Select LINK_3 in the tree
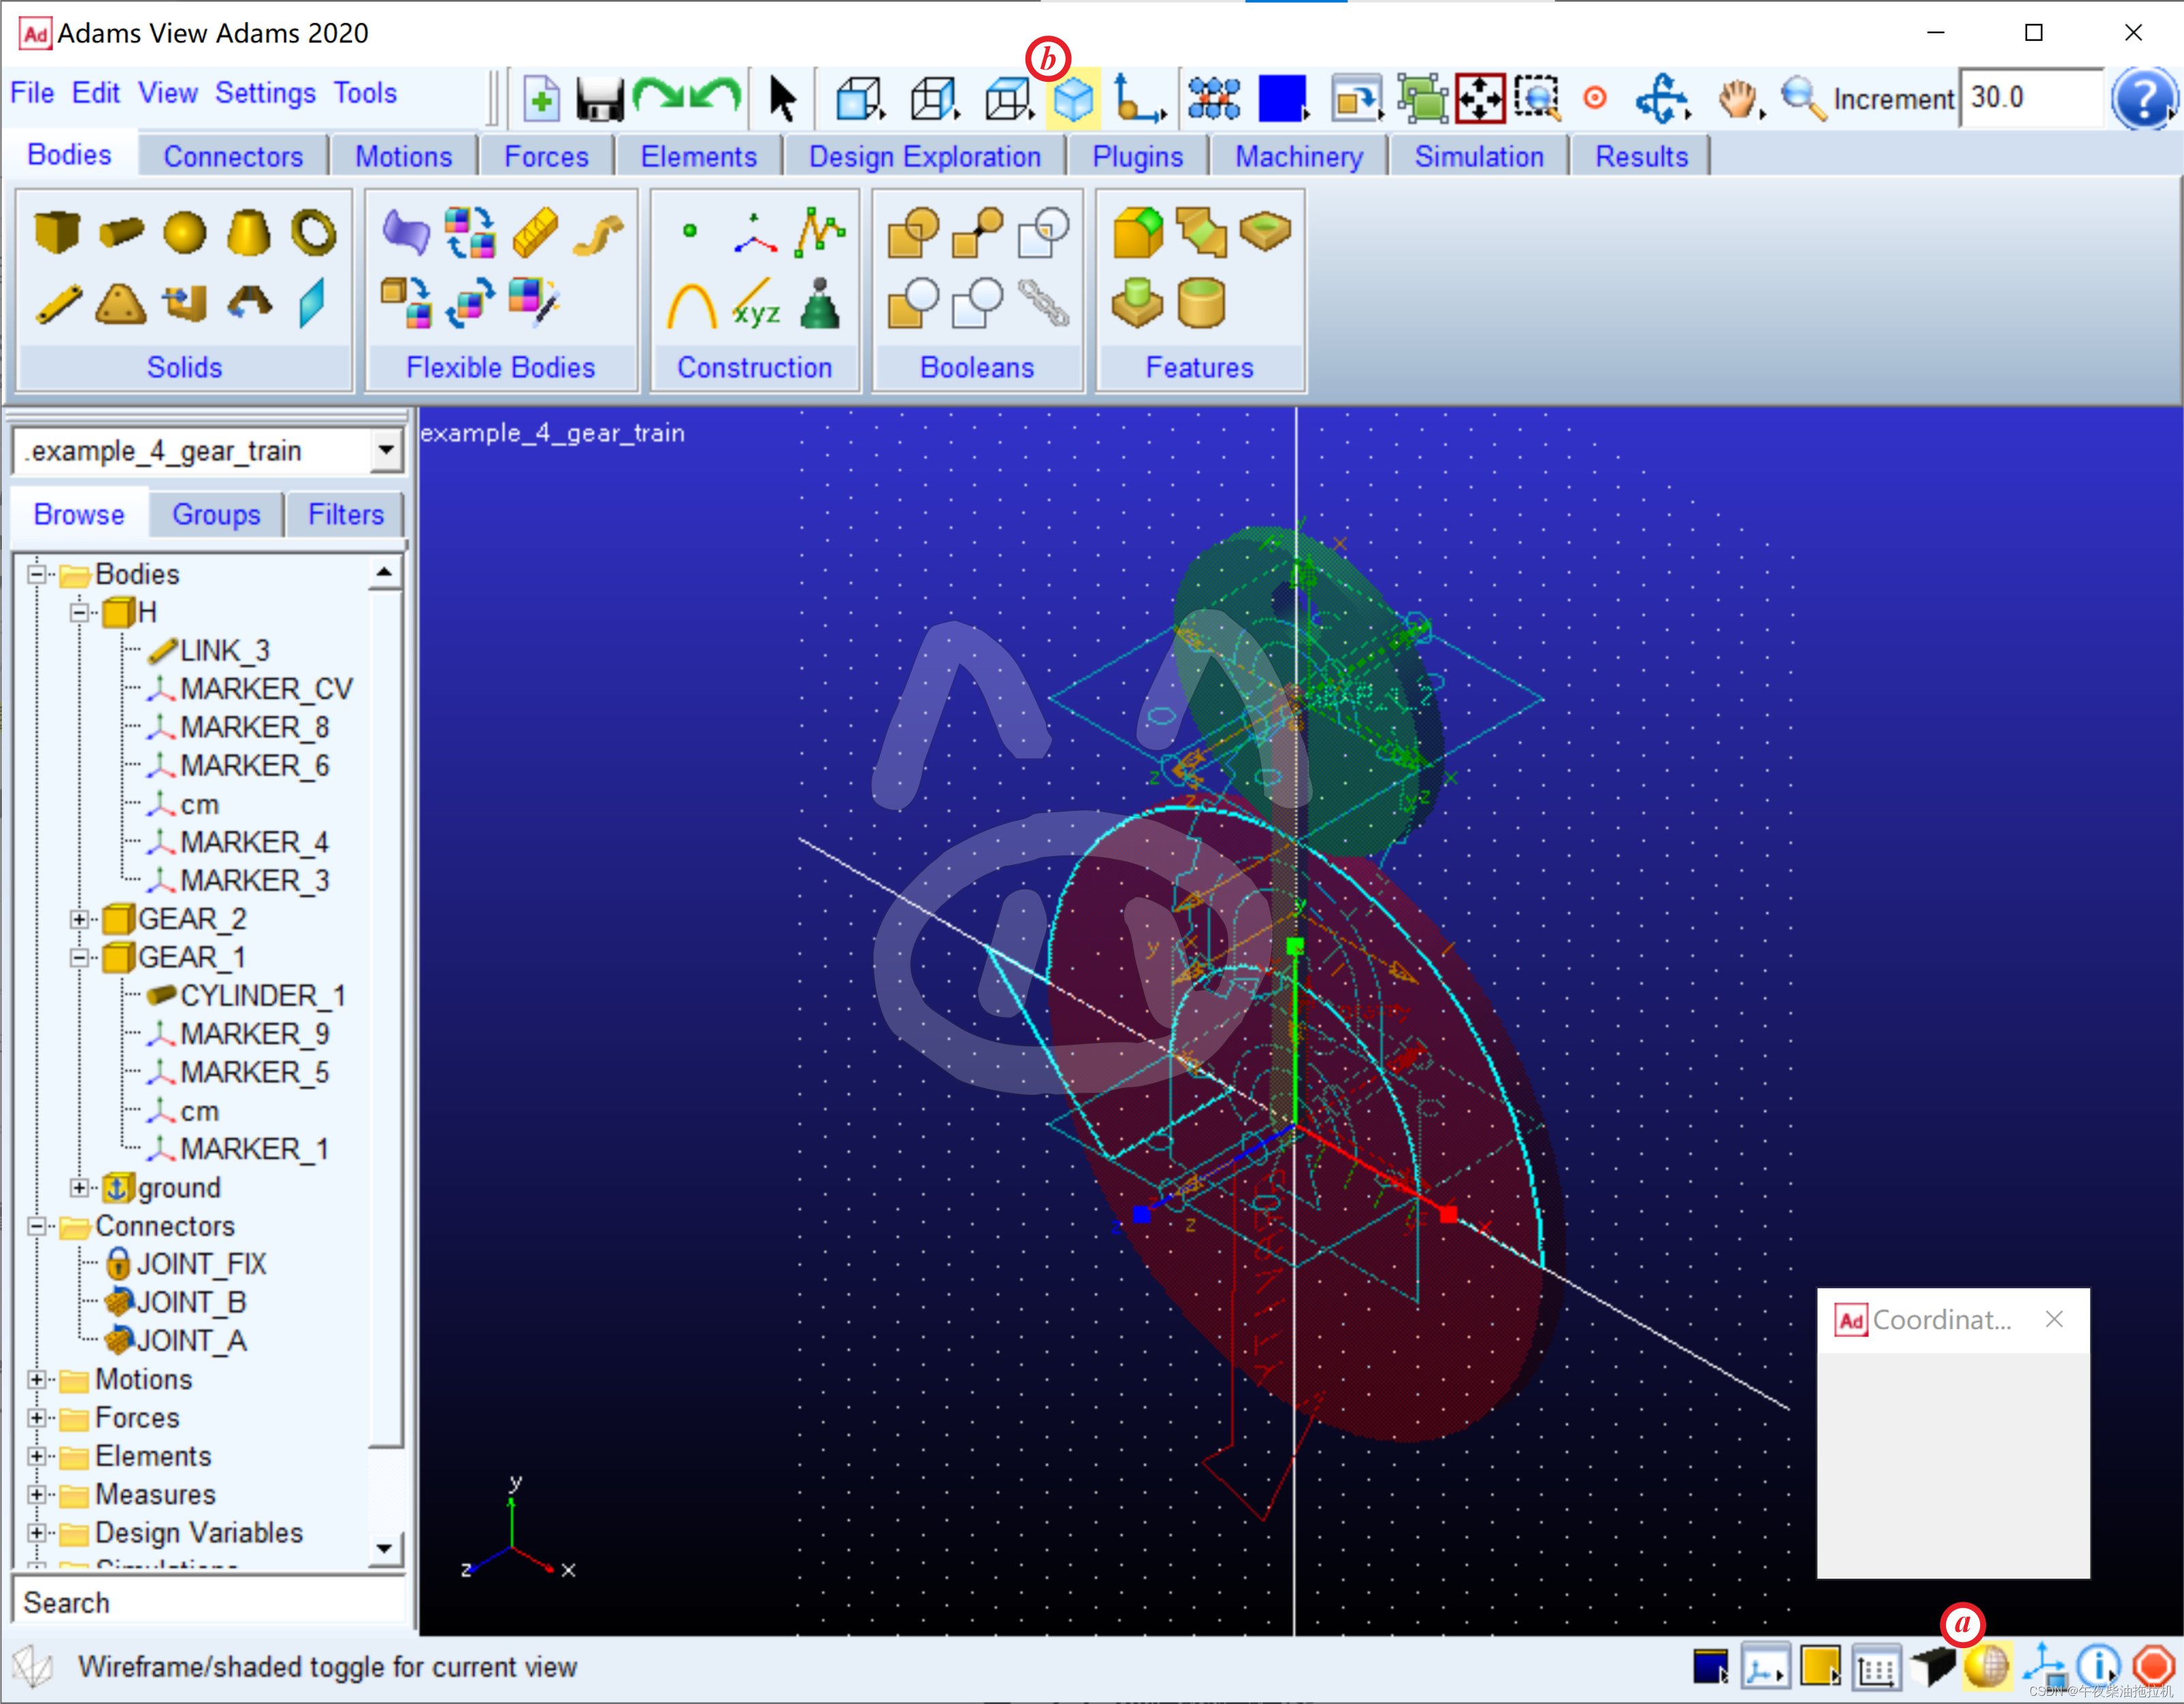Viewport: 2184px width, 1704px height. pyautogui.click(x=224, y=651)
